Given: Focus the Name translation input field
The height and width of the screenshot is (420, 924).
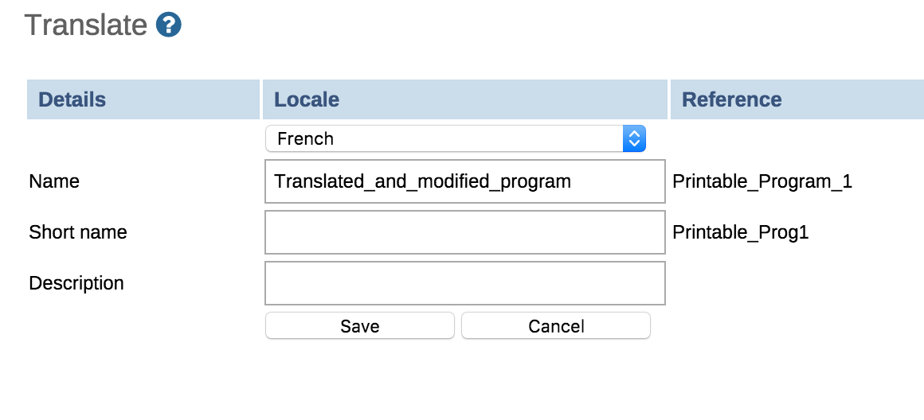Looking at the screenshot, I should 465,181.
